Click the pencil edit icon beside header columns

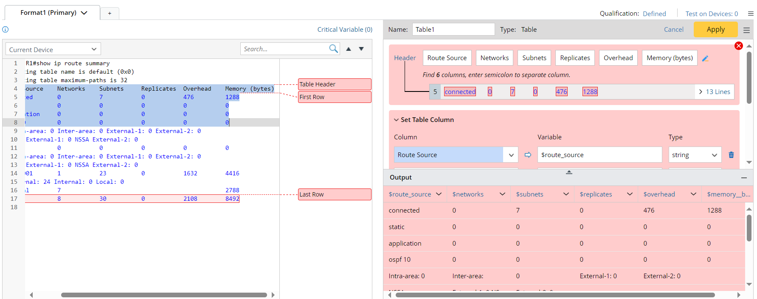click(x=705, y=58)
